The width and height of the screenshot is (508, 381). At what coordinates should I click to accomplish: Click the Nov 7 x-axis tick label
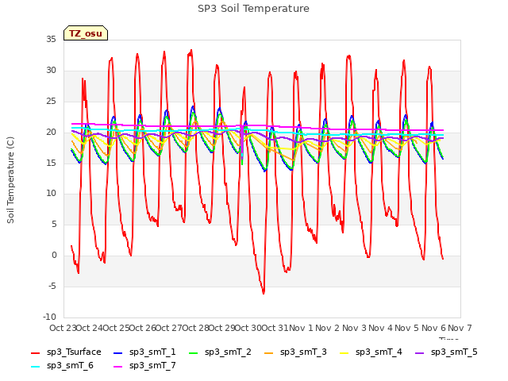(460, 328)
